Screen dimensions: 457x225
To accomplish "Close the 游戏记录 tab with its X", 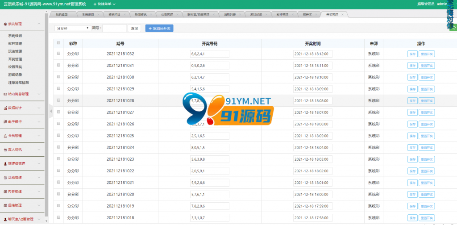I will (266, 14).
